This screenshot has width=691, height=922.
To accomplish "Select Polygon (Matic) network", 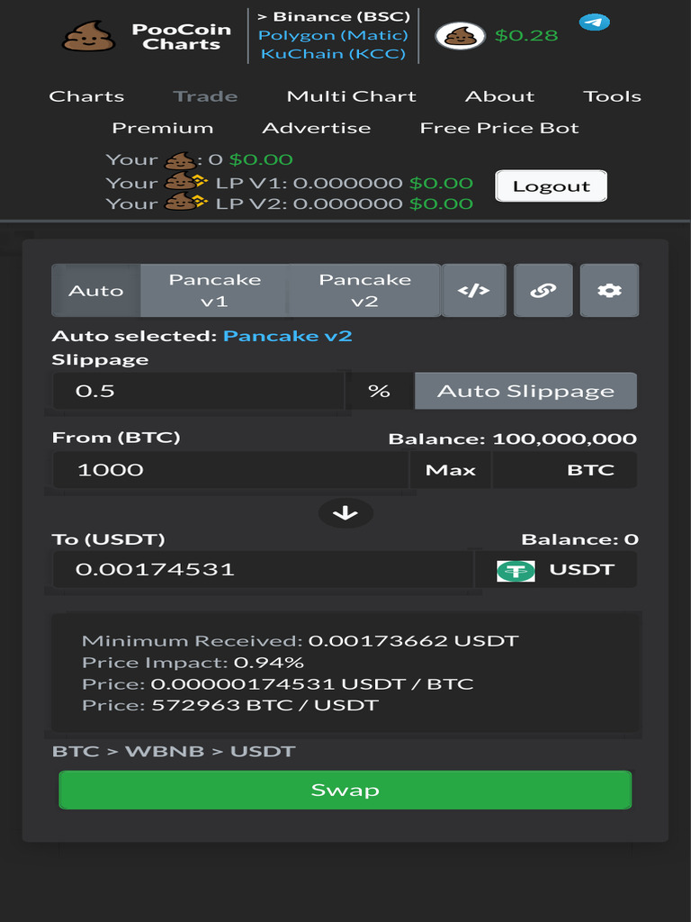I will (333, 35).
